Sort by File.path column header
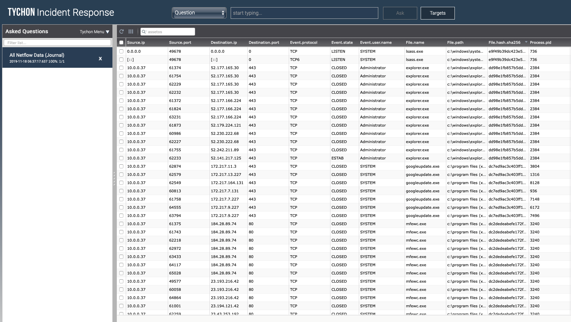 (x=455, y=42)
